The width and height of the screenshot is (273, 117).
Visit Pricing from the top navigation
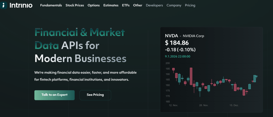tap(190, 5)
